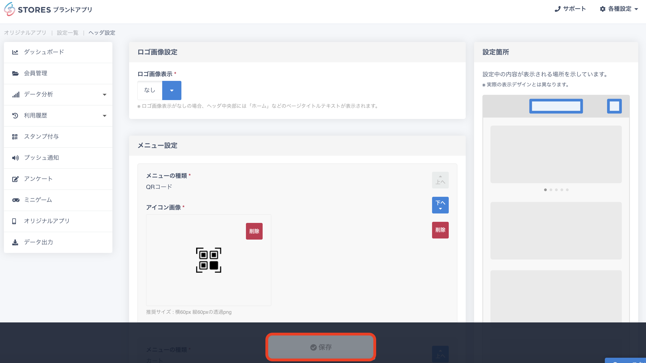Viewport: 646px width, 363px height.
Task: Move QR code menu down with 下へ
Action: (440, 205)
